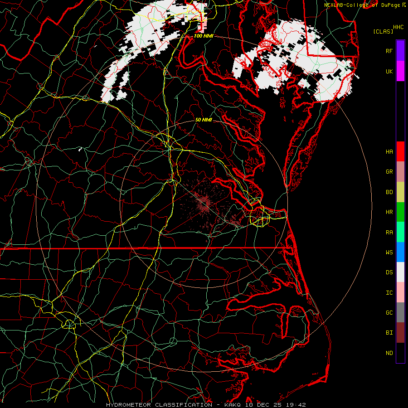
Task: Click the KAKQ radar site identifier
Action: point(233,405)
